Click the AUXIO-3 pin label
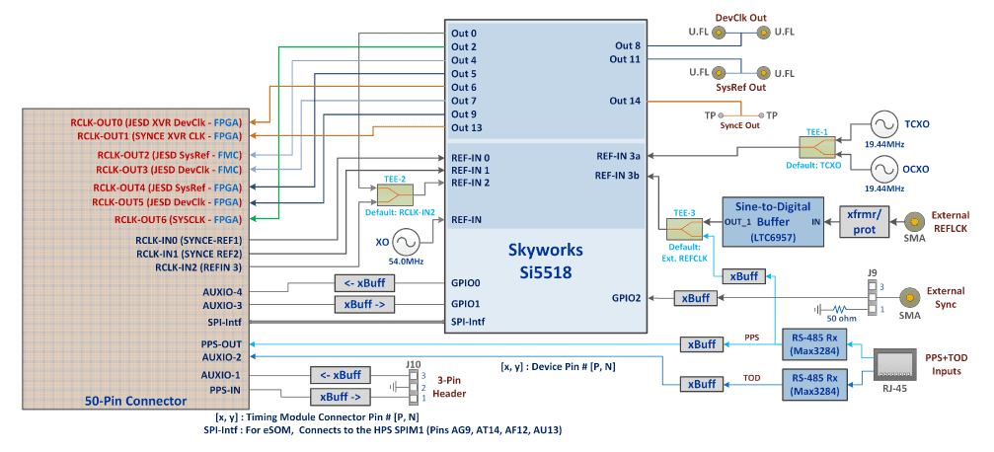The height and width of the screenshot is (452, 994). (222, 306)
